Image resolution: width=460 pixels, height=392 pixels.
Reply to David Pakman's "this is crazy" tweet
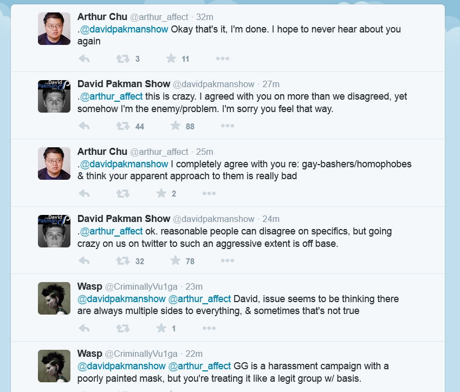tap(84, 126)
